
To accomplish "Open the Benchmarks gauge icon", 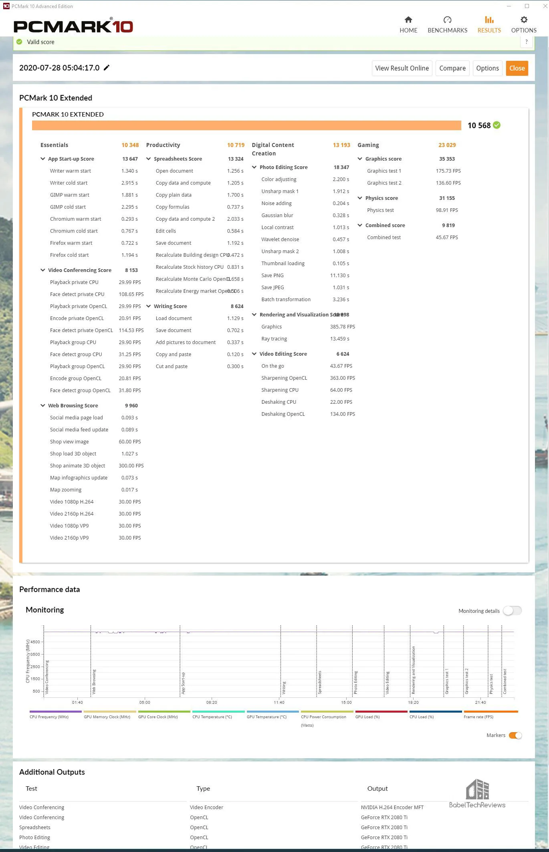I will (x=447, y=20).
